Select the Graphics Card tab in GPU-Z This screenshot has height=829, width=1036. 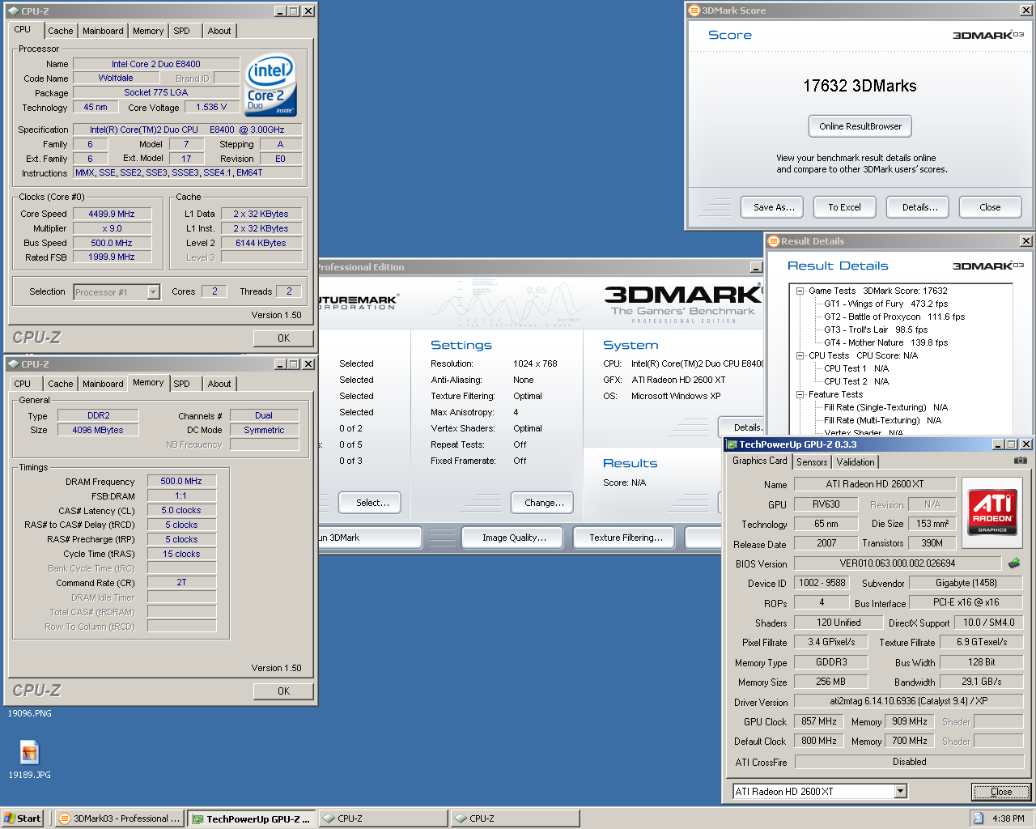(759, 461)
